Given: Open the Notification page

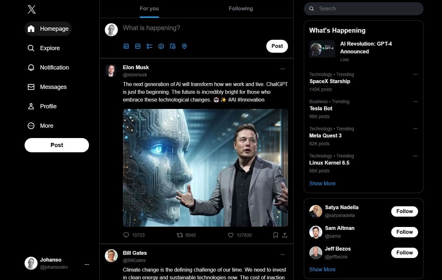Looking at the screenshot, I should point(48,68).
